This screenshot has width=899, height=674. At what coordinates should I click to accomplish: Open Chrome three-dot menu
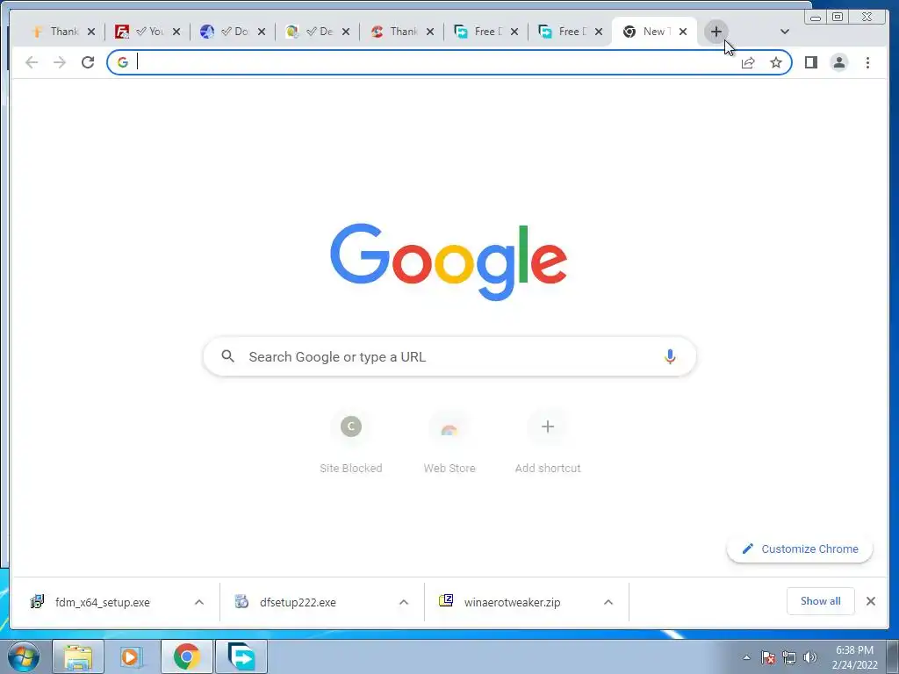pyautogui.click(x=867, y=62)
